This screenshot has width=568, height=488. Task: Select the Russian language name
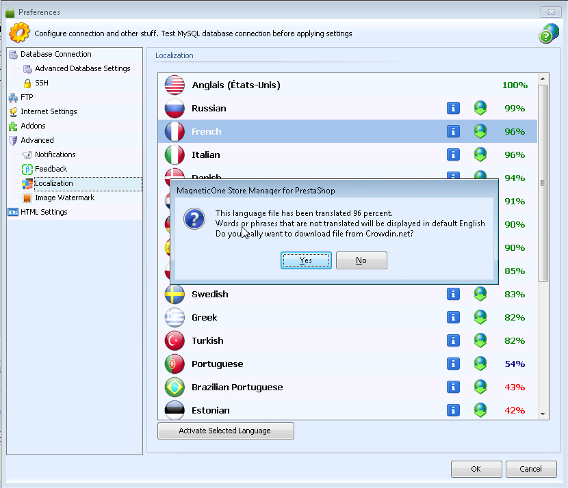(x=209, y=108)
